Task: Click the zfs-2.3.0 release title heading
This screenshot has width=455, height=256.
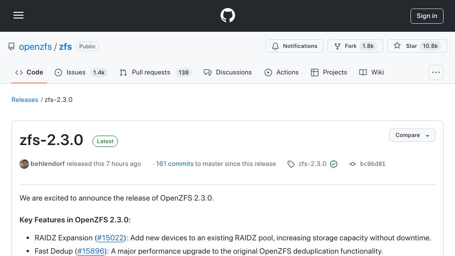Action: click(51, 140)
